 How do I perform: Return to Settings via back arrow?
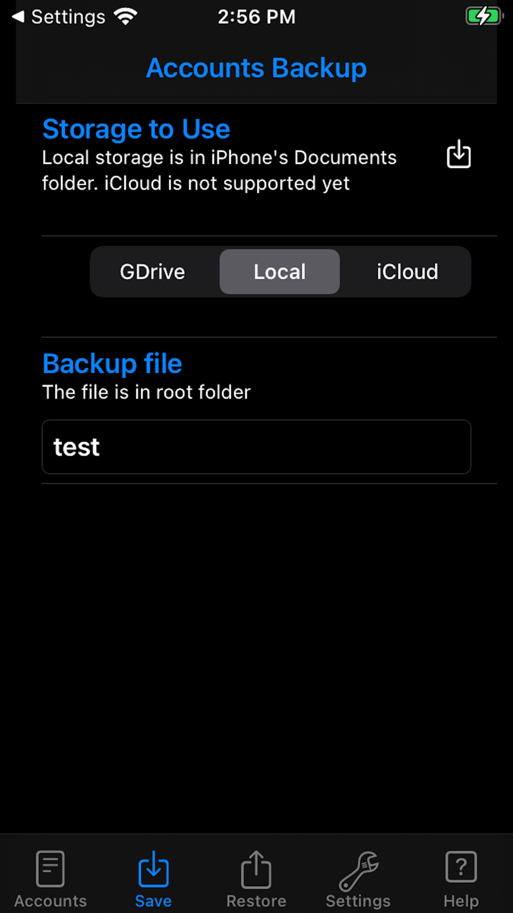(x=18, y=16)
